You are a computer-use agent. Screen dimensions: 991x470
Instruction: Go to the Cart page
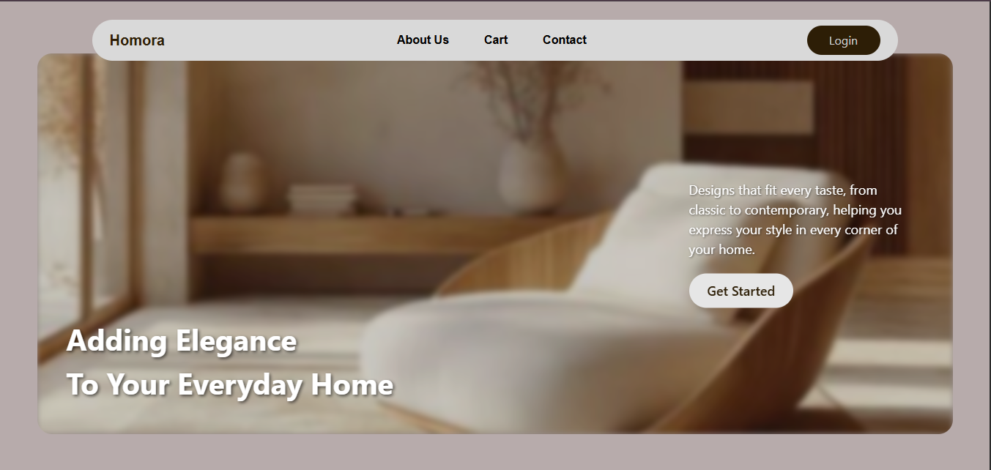pyautogui.click(x=496, y=40)
